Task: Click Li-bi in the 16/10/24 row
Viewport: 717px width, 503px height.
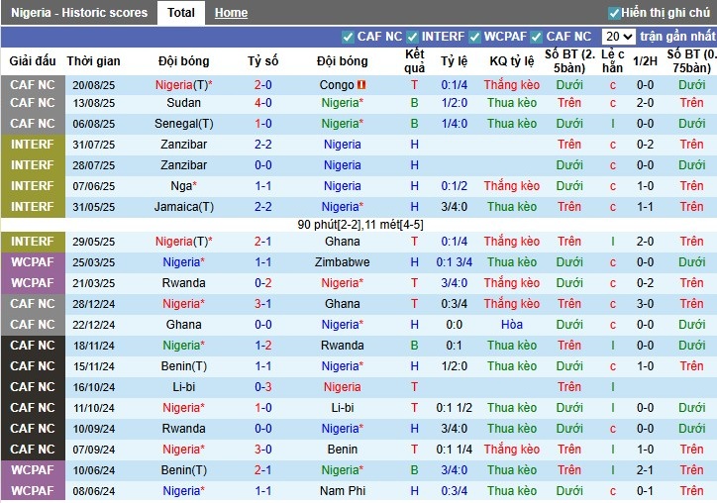Action: coord(183,387)
